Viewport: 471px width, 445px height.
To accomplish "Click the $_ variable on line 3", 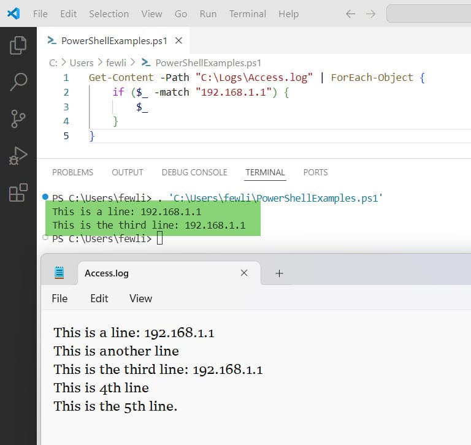I will [142, 107].
